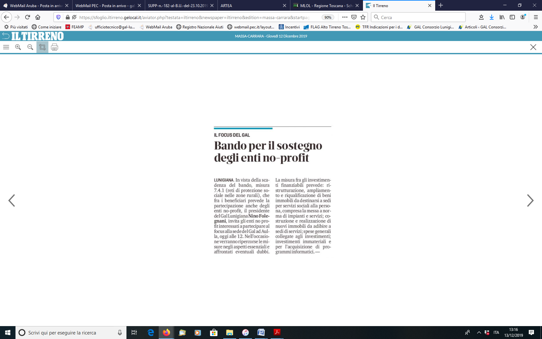Bookmark this page with star
Image resolution: width=542 pixels, height=339 pixels.
click(363, 17)
